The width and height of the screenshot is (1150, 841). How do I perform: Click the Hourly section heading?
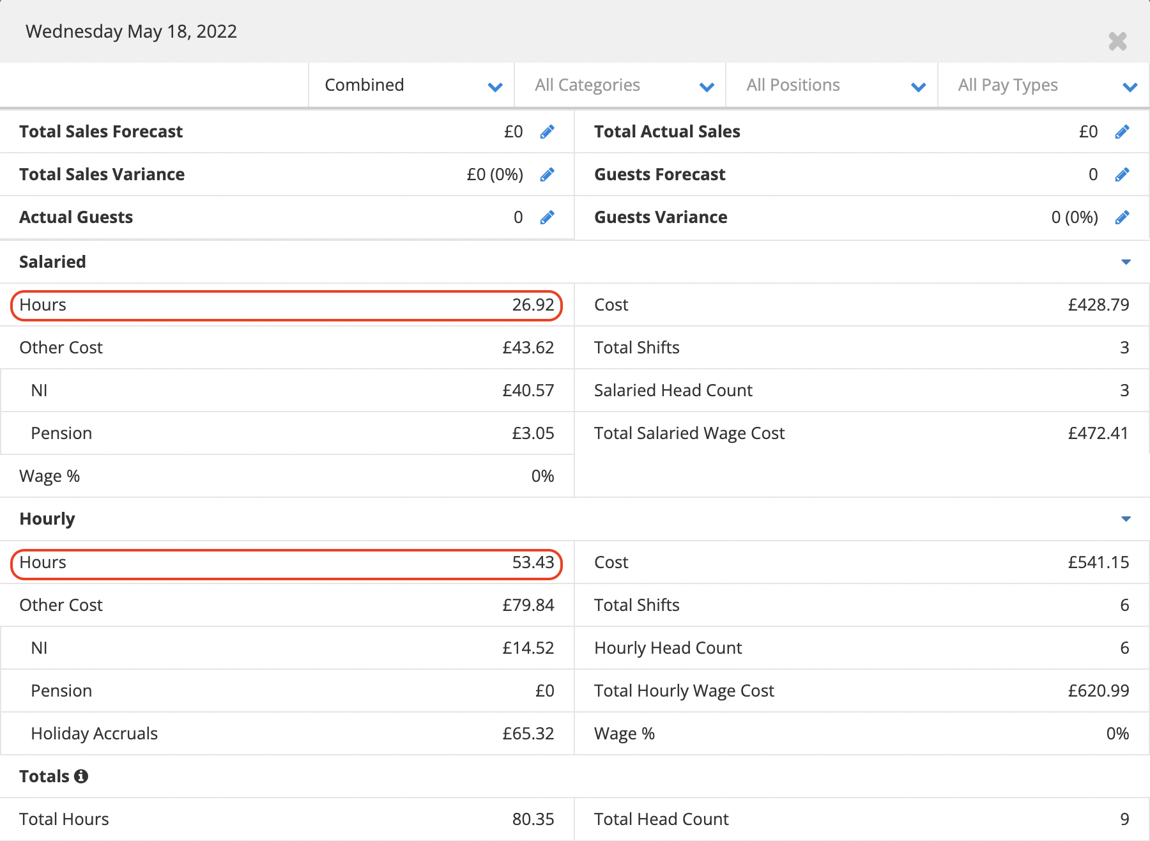[47, 519]
